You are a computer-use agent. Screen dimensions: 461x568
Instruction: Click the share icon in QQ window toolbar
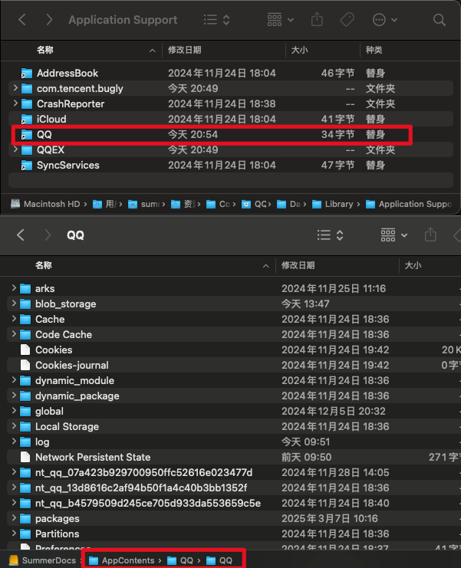(430, 235)
